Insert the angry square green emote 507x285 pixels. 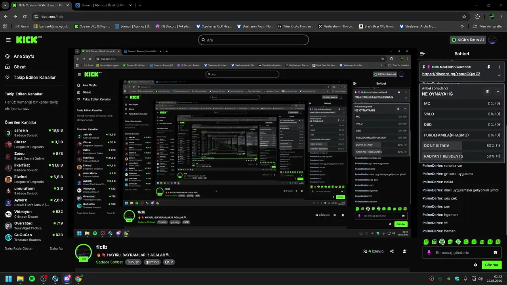point(434,241)
